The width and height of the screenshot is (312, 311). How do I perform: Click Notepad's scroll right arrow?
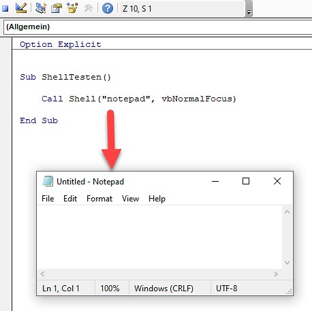[276, 274]
